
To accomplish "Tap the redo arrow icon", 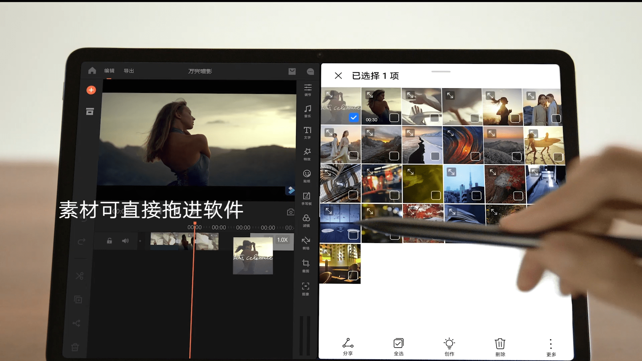I will click(82, 241).
